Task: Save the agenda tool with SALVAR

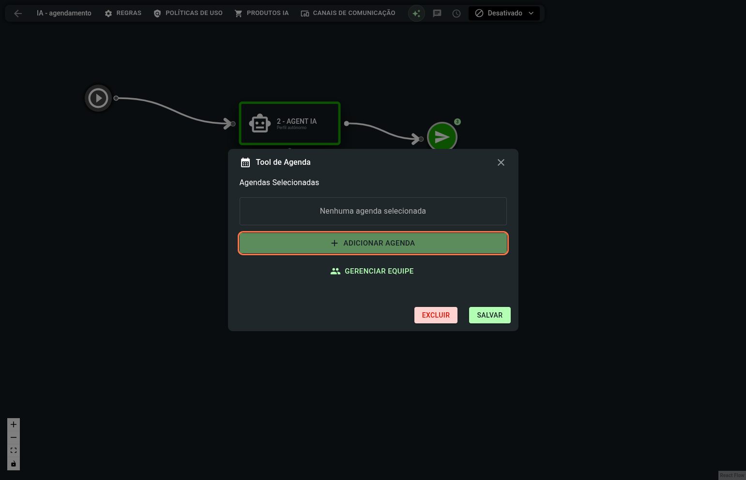Action: tap(489, 315)
